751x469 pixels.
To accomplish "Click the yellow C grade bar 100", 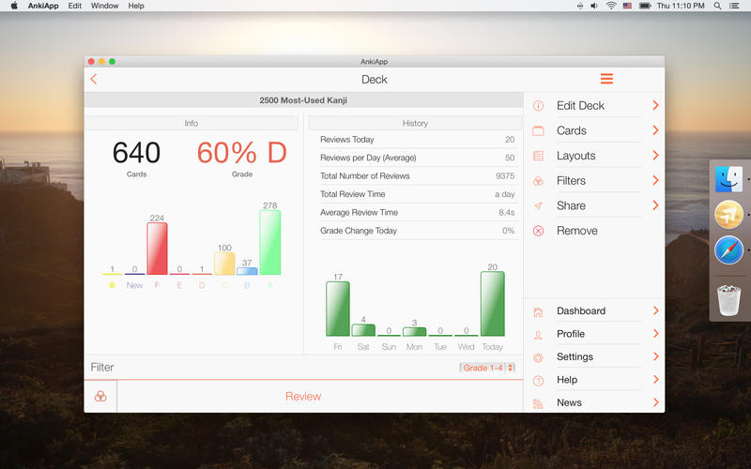I will [224, 264].
